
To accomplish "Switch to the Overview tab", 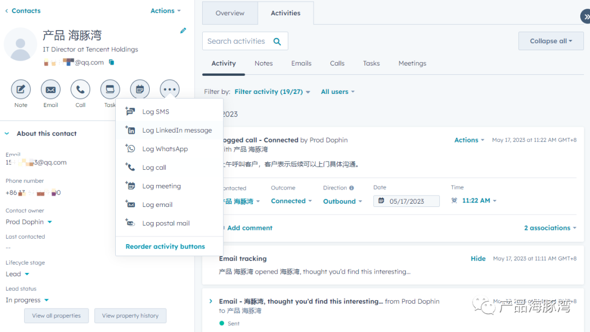I will click(x=230, y=13).
